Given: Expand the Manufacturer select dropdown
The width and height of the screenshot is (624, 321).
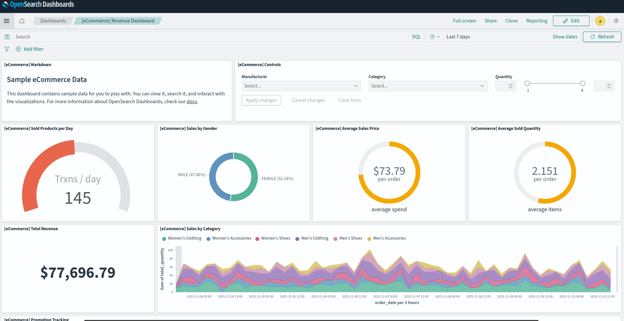Looking at the screenshot, I should tap(301, 86).
